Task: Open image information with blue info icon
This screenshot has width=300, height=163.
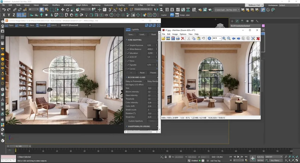Action: tap(209, 38)
